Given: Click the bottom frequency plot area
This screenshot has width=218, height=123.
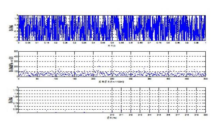Looking at the screenshot, I should (x=112, y=100).
